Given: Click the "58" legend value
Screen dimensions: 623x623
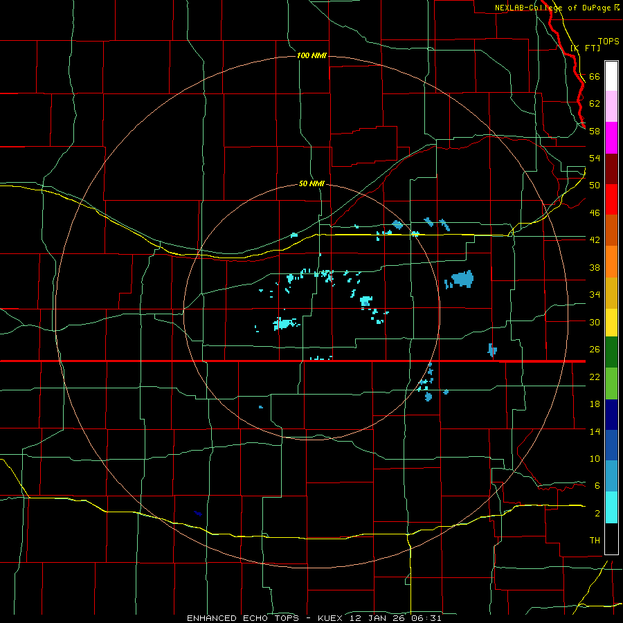Looking at the screenshot, I should (595, 131).
